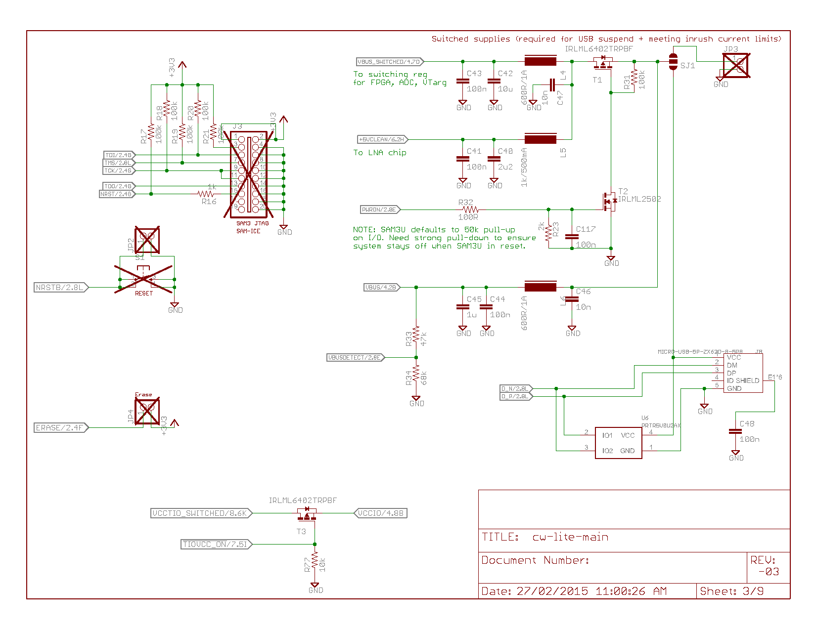Select the ERASE/2.4F net label

[x=62, y=427]
